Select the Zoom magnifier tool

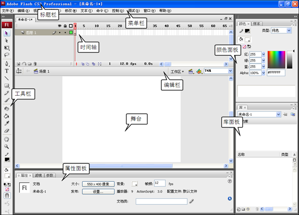[7, 146]
